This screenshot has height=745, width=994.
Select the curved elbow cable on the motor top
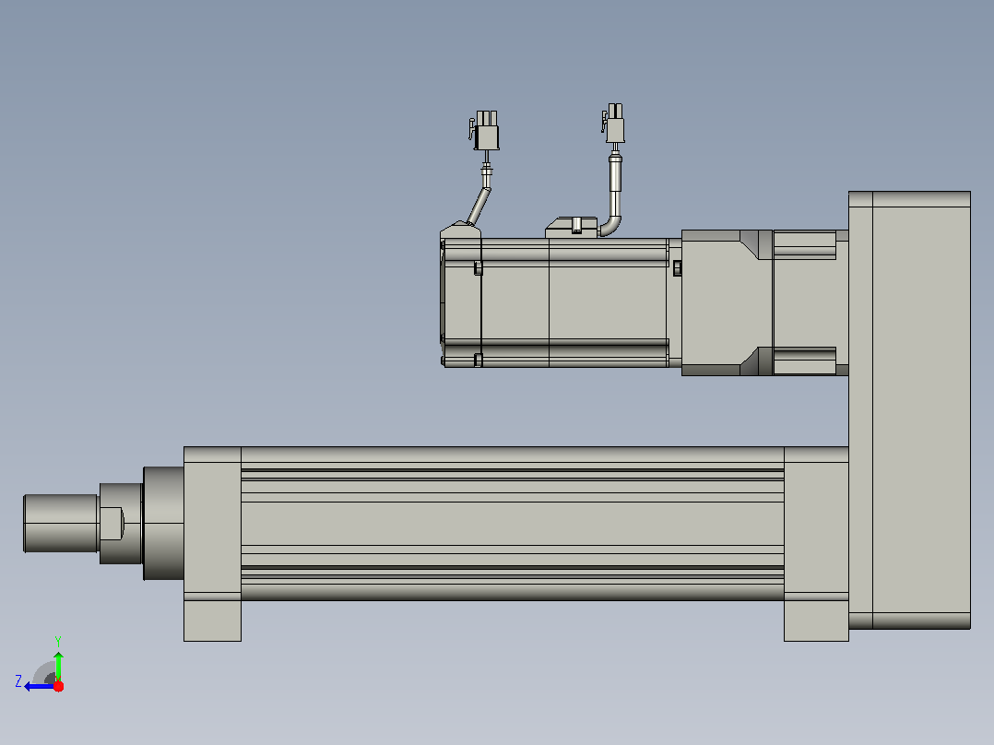coord(612,204)
